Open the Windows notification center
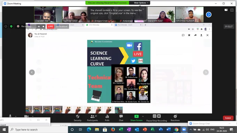237x133 pixels. click(231, 130)
